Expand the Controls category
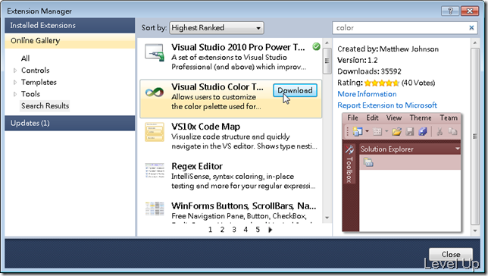The height and width of the screenshot is (276, 488). click(x=14, y=71)
